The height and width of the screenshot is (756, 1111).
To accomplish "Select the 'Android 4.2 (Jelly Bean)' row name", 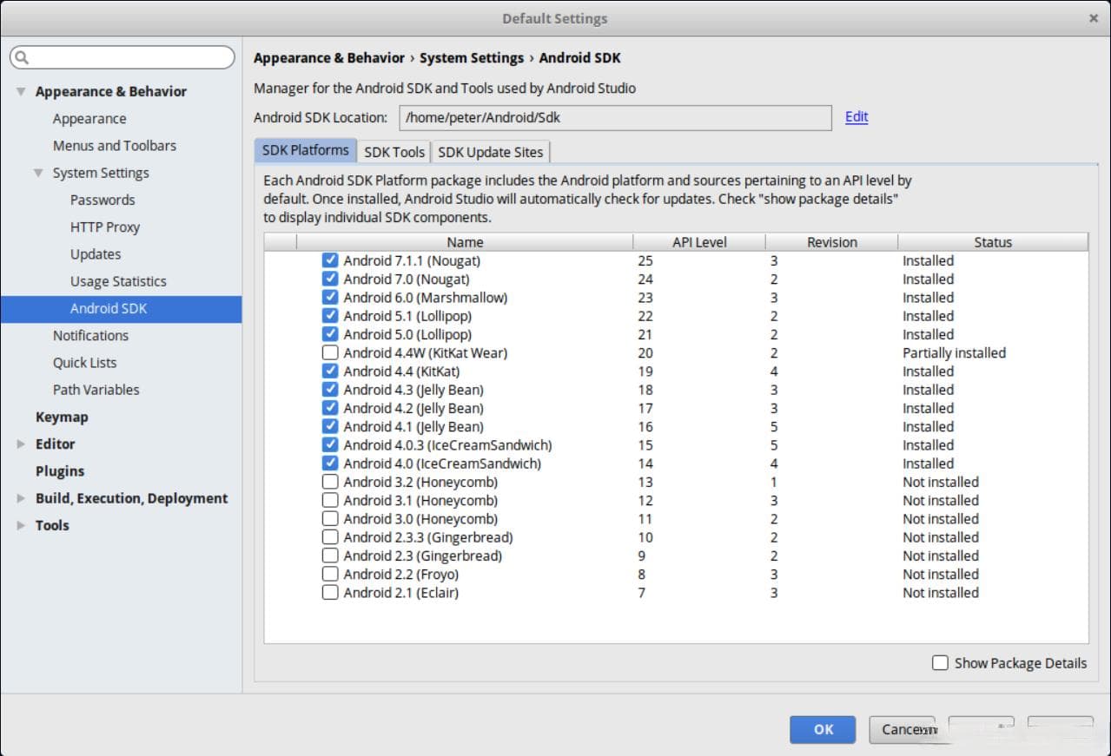I will click(x=413, y=408).
